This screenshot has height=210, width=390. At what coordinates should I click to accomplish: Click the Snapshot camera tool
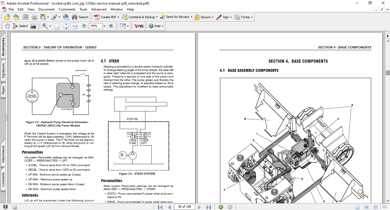point(33,26)
